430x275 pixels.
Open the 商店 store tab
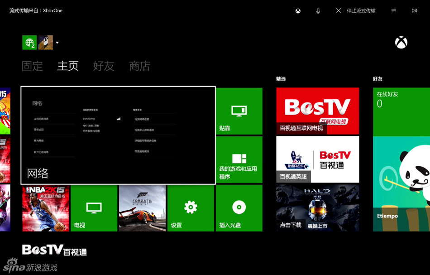click(139, 66)
